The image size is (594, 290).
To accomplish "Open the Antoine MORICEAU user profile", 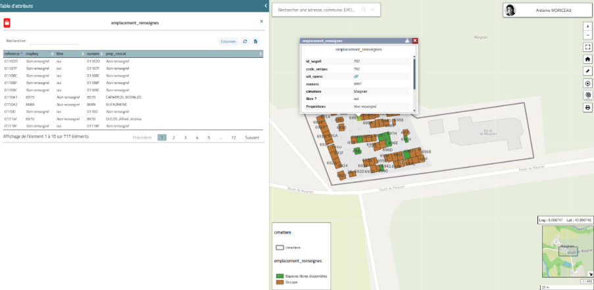I will tap(547, 11).
